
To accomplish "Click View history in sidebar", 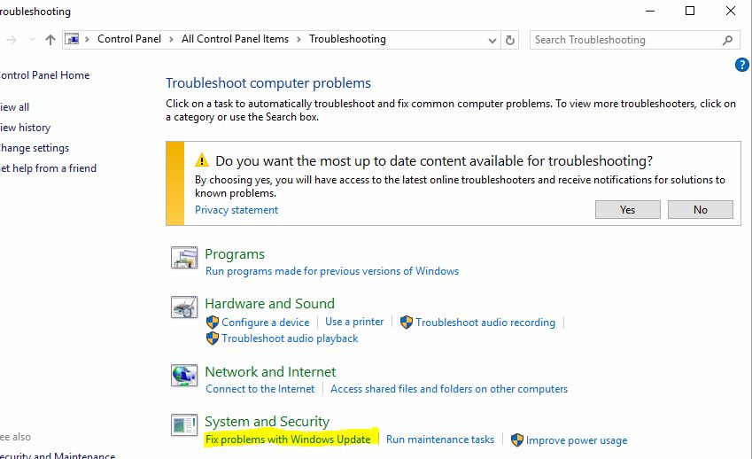I will [25, 128].
